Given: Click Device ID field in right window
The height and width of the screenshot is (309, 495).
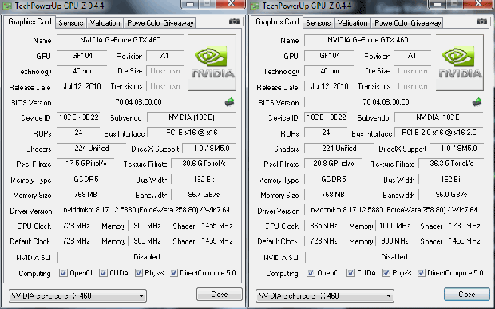Looking at the screenshot, I should (326, 117).
